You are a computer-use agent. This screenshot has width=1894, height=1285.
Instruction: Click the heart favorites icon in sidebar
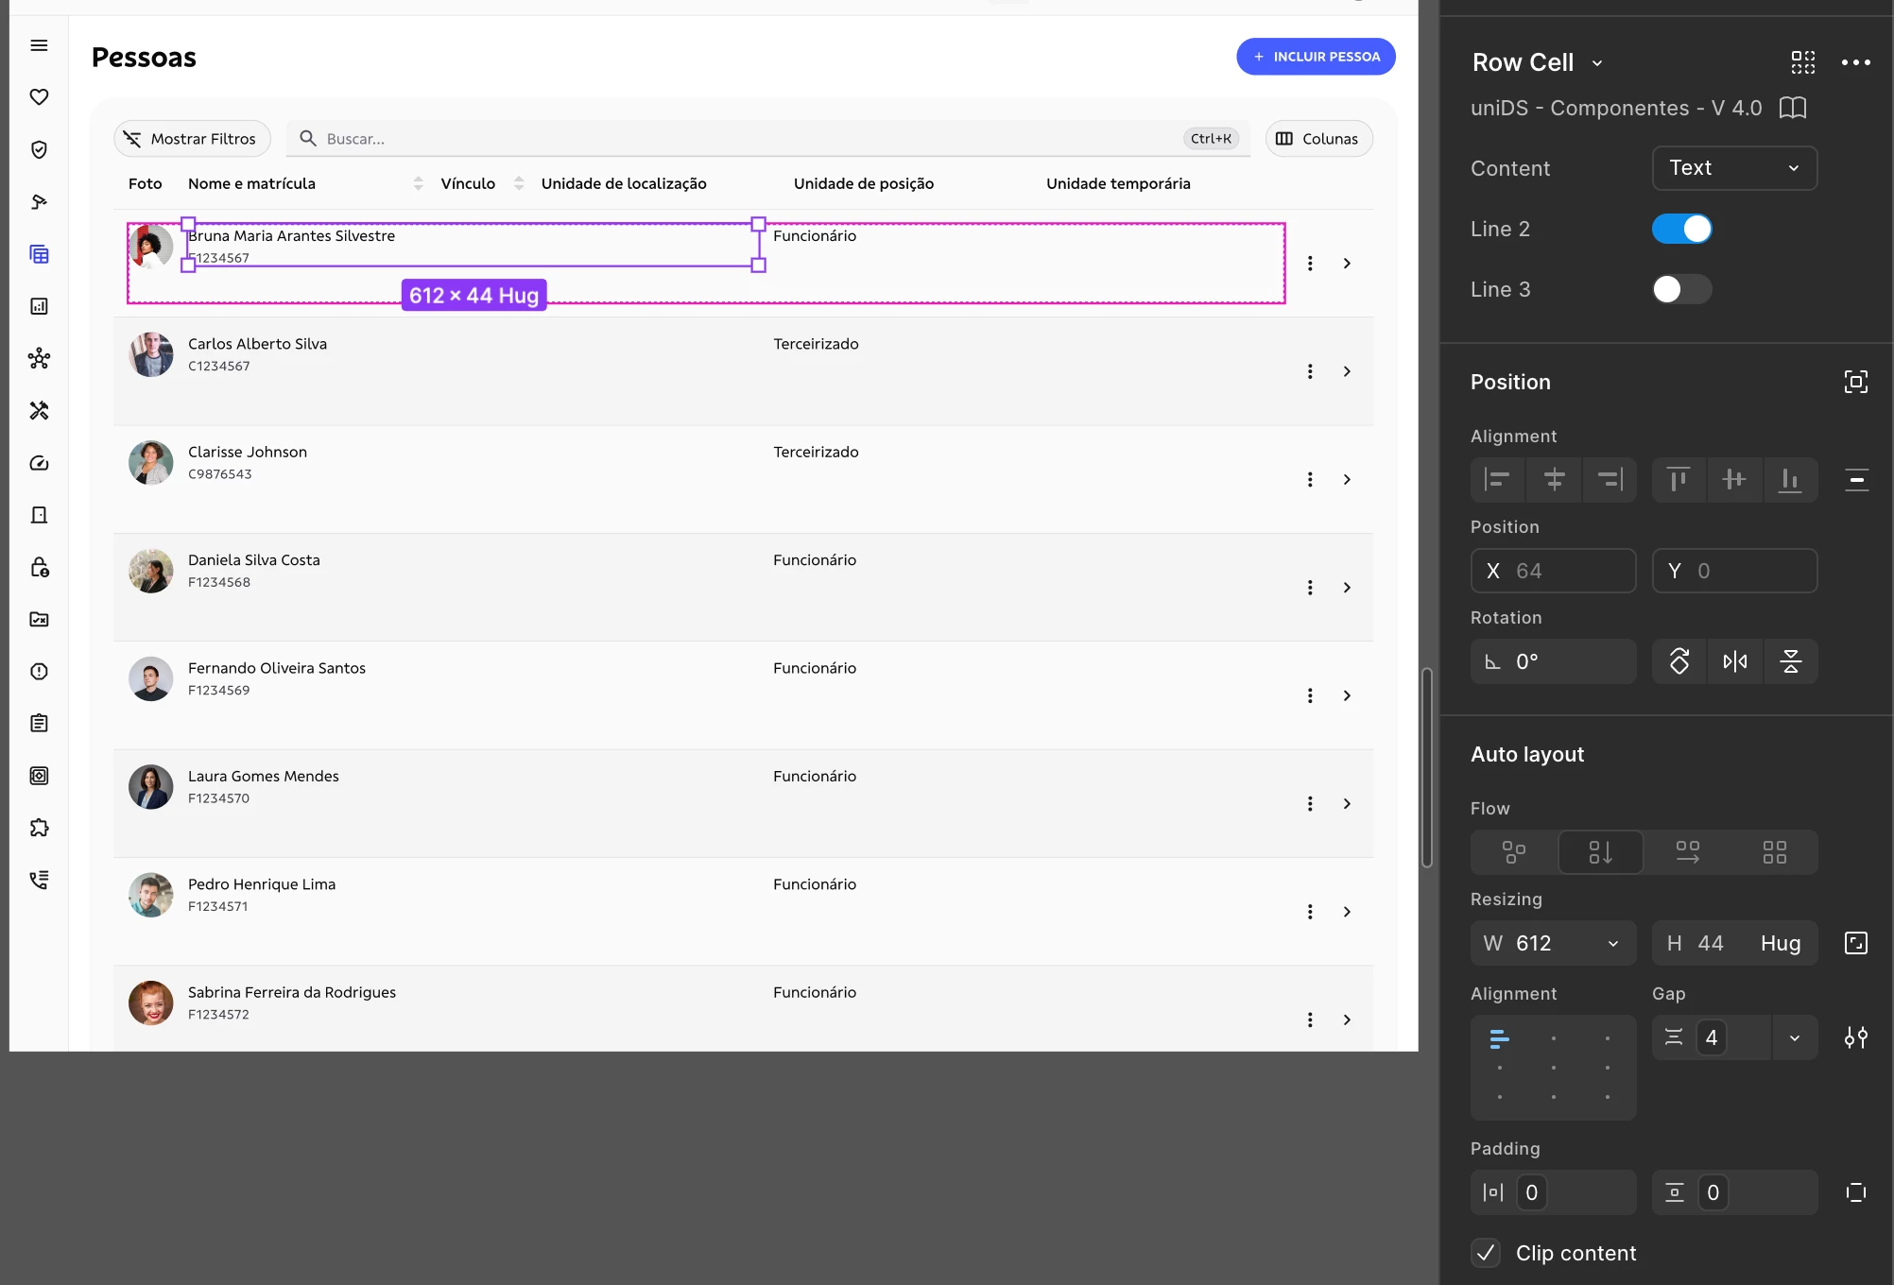[39, 97]
